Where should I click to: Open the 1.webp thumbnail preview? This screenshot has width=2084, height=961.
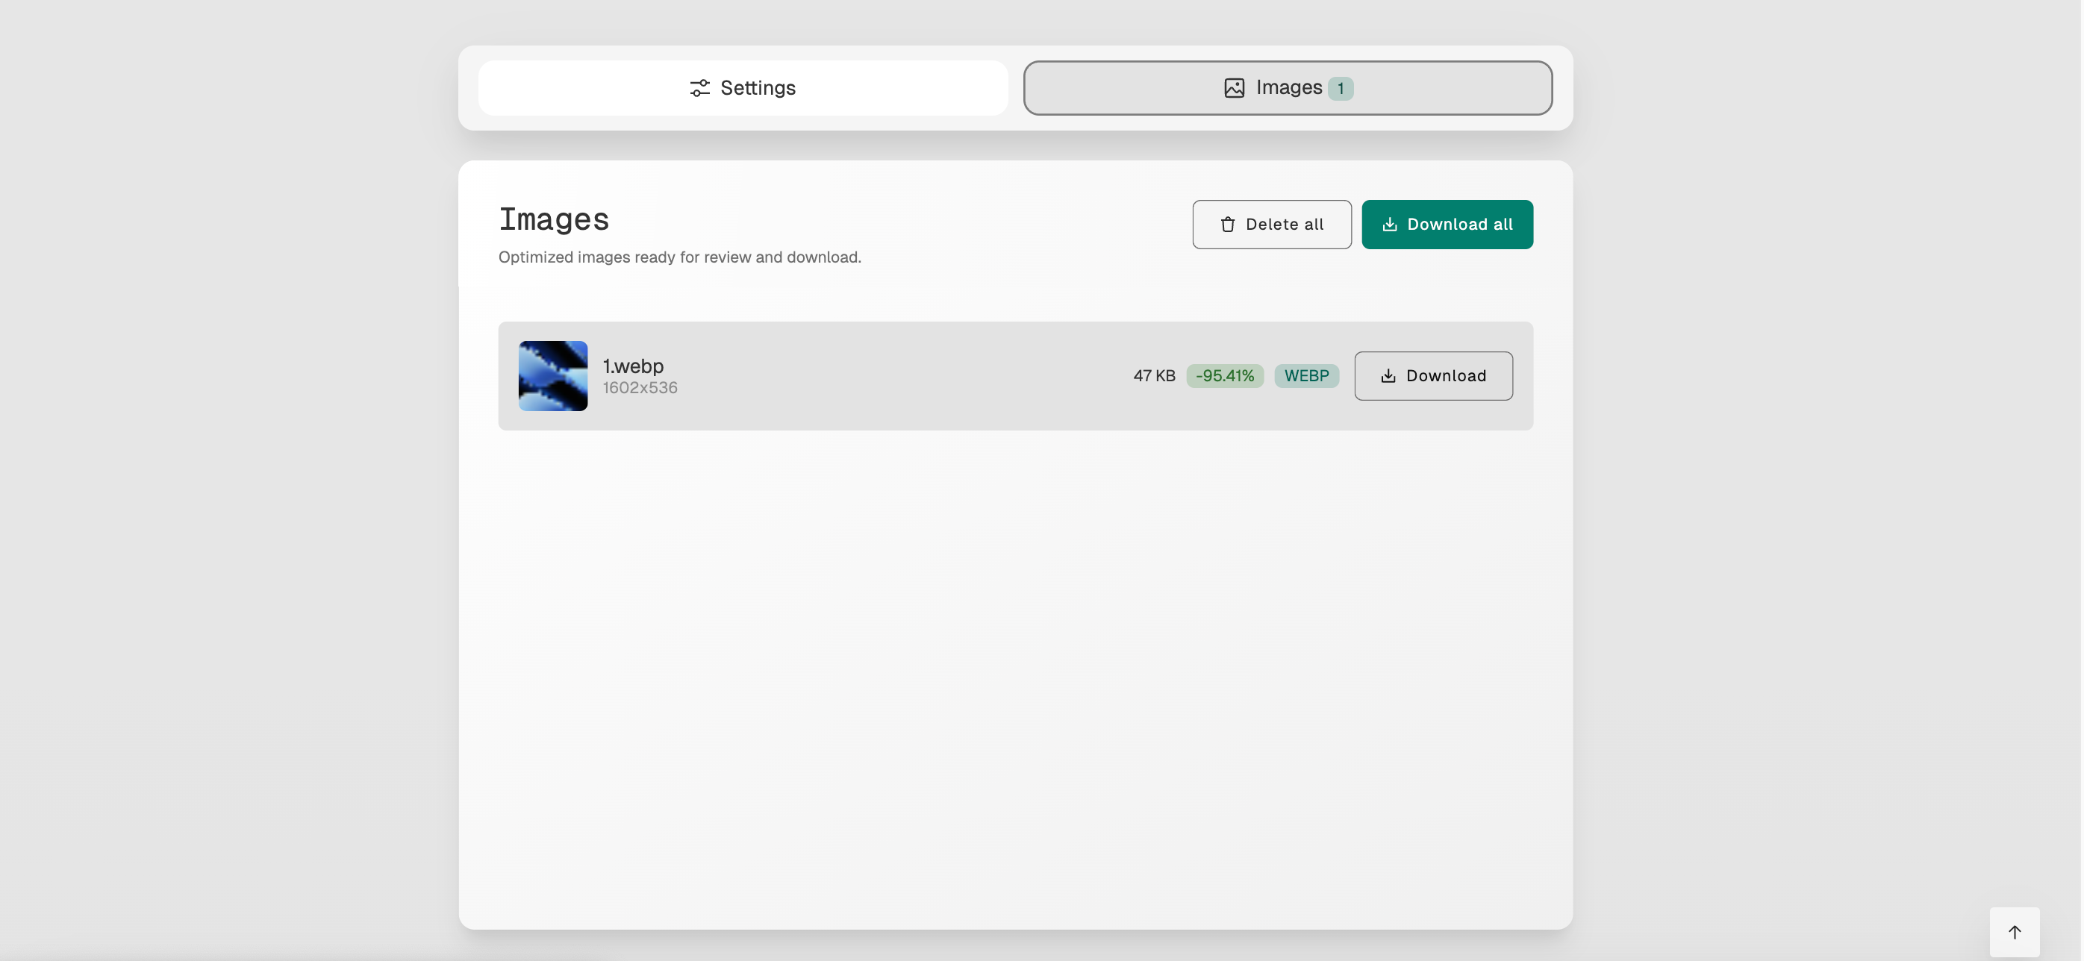(552, 376)
